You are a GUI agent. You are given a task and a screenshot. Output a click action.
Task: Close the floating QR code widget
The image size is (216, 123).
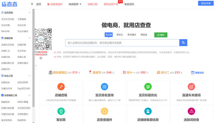tap(41, 58)
